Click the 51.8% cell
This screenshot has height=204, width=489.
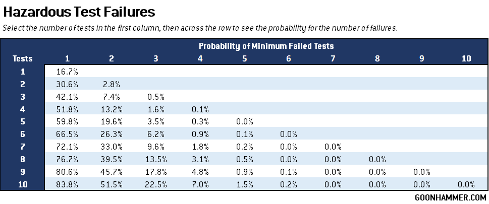pyautogui.click(x=67, y=109)
